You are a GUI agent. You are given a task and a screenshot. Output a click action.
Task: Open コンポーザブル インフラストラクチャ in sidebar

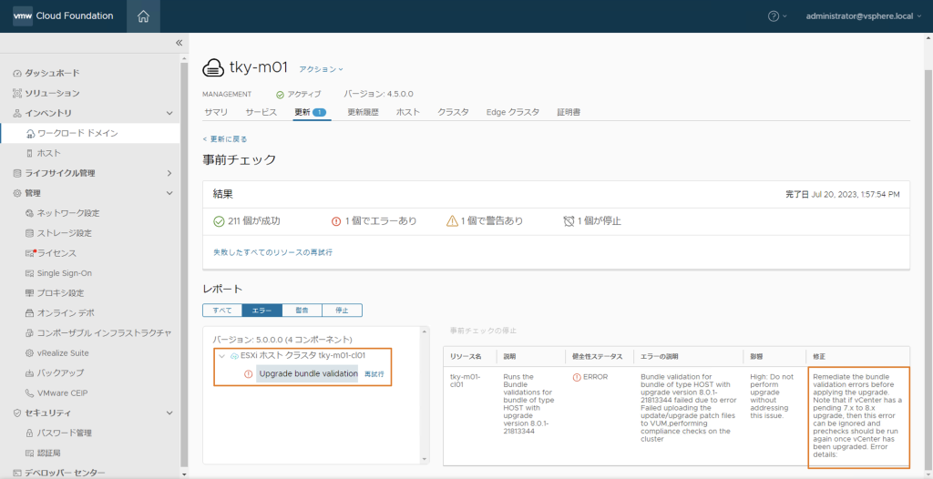pos(104,332)
